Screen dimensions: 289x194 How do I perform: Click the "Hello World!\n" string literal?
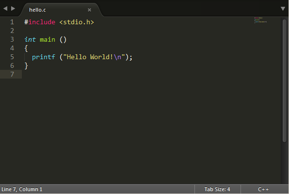(x=94, y=57)
